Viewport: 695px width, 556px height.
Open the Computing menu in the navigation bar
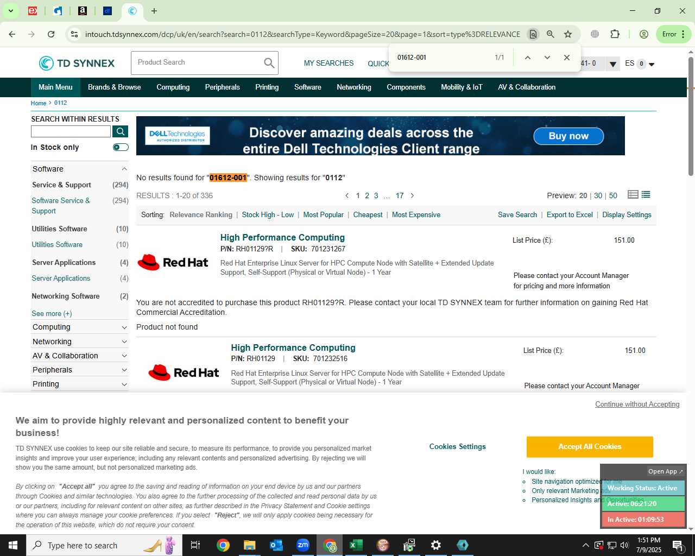pyautogui.click(x=173, y=87)
